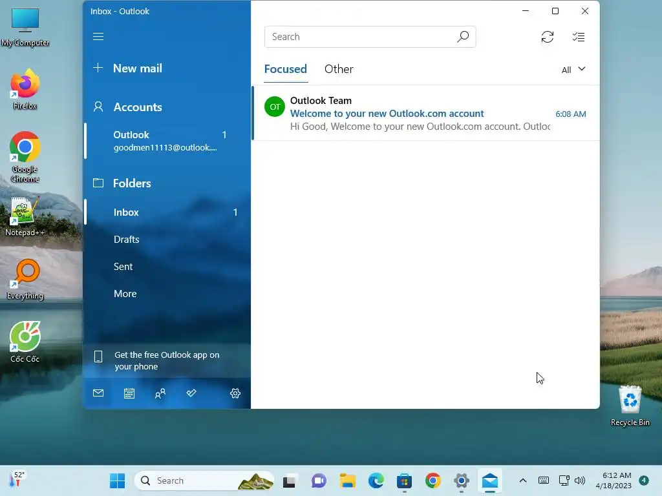Switch to Calendar app icon
Image resolution: width=662 pixels, height=496 pixels.
129,393
